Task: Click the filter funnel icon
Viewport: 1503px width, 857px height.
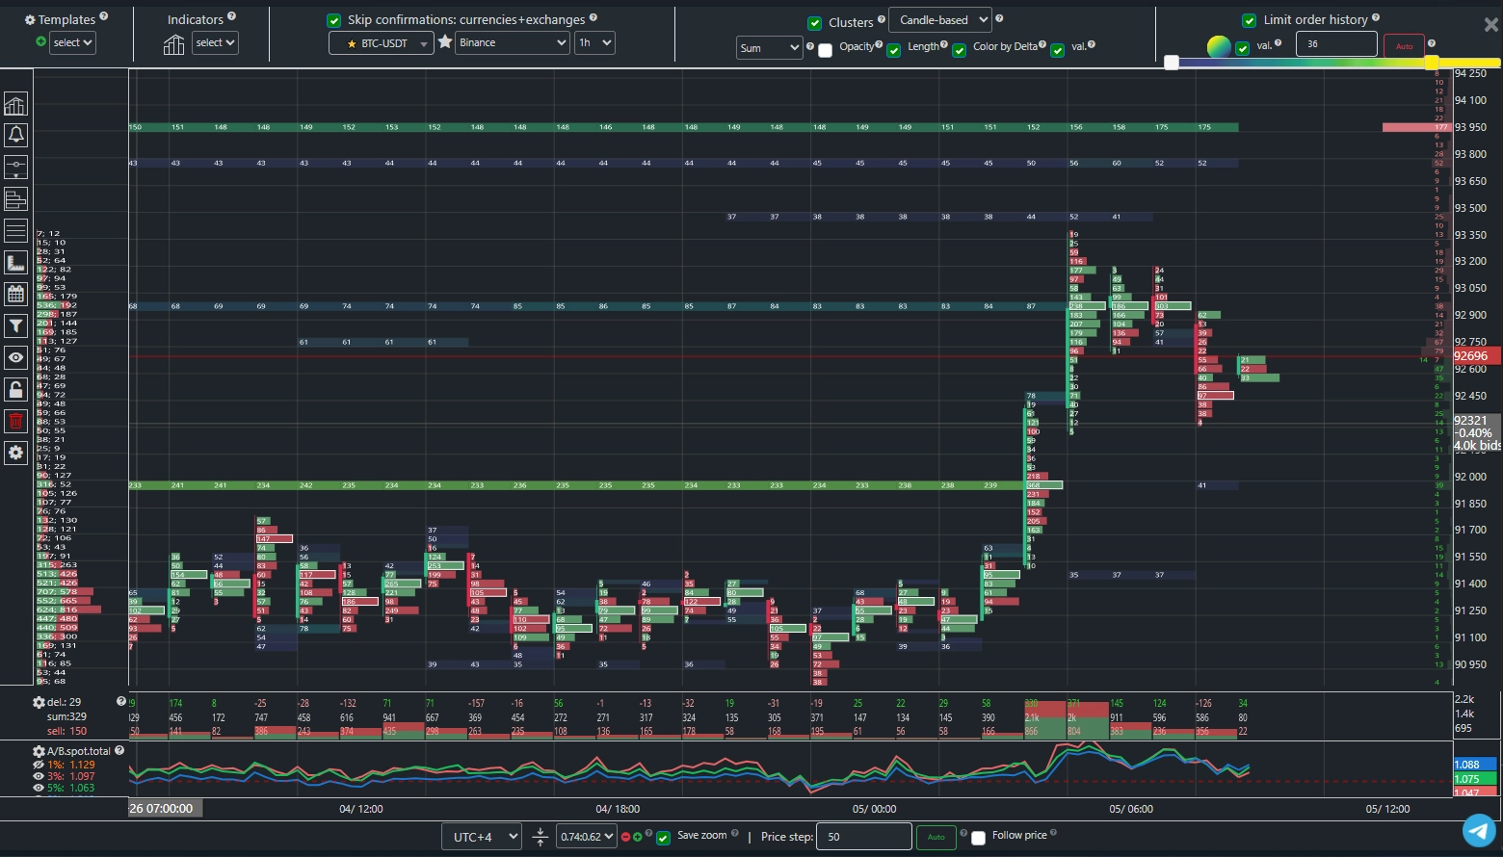Action: click(16, 326)
